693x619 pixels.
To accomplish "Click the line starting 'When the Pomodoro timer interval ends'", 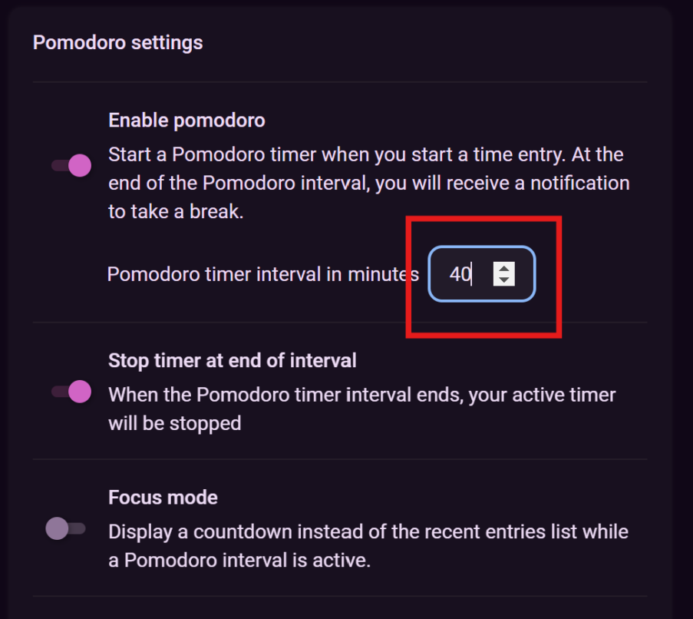I will (361, 395).
